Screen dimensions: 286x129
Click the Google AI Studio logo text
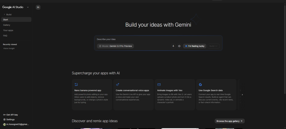coord(13,7)
